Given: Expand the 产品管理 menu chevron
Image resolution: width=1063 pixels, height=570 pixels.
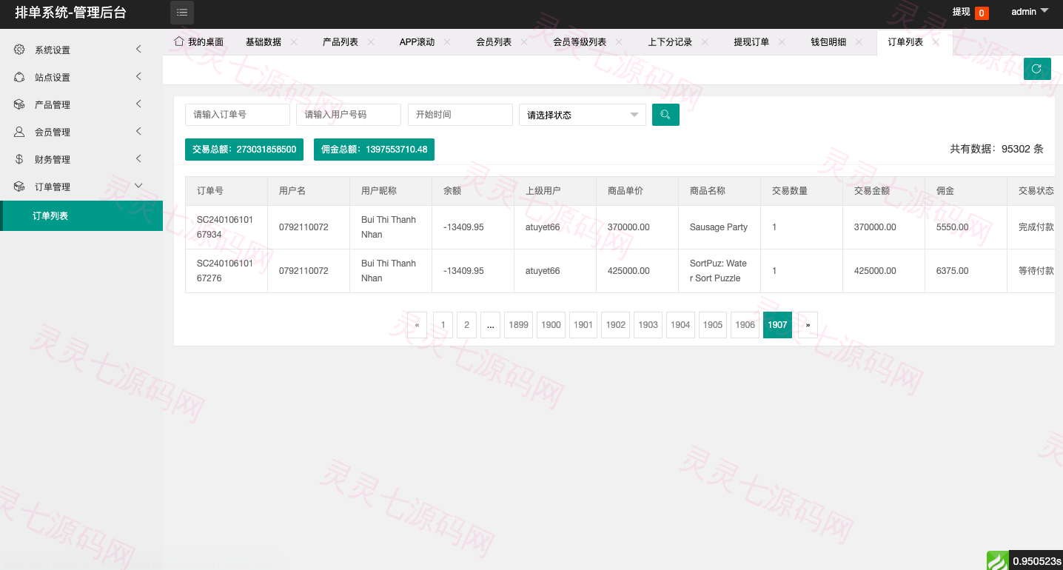Looking at the screenshot, I should point(138,104).
